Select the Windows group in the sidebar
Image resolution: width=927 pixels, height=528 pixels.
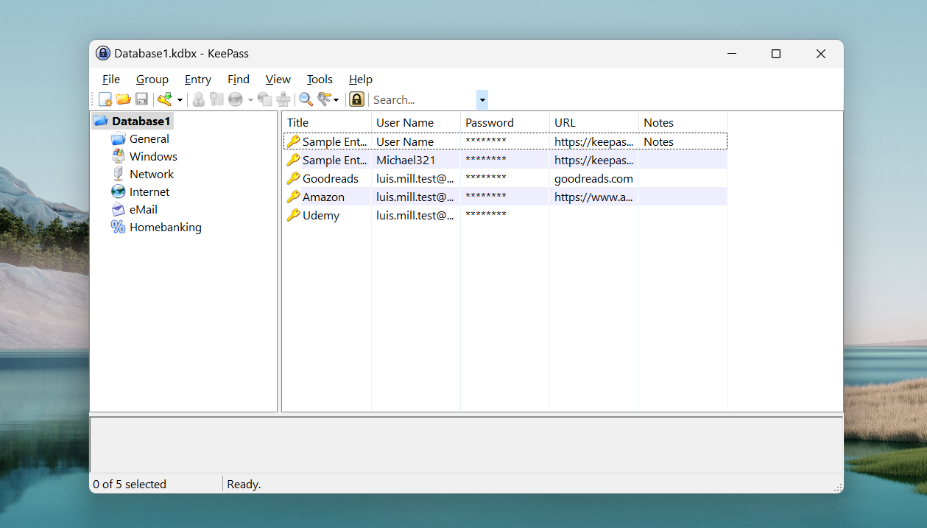click(153, 156)
